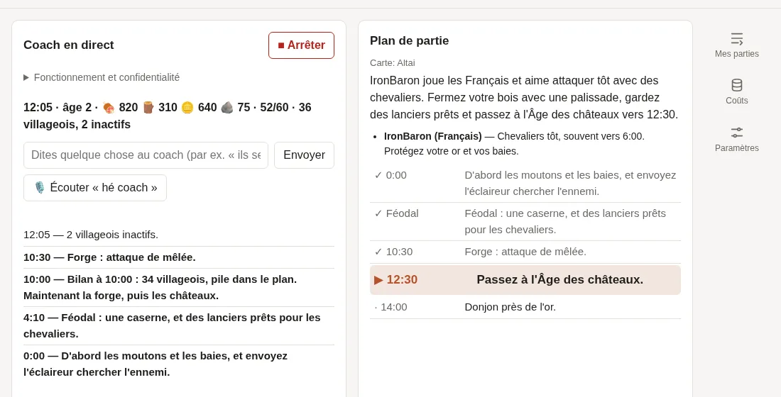Click the Carte: Altai label
781x397 pixels.
tap(393, 63)
